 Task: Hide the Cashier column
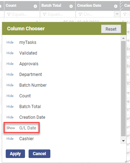tap(10, 139)
